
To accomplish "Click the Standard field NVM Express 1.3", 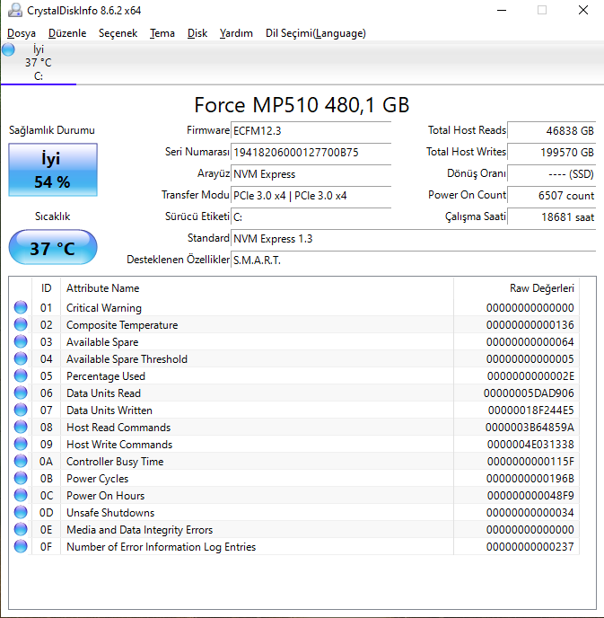I will (413, 238).
